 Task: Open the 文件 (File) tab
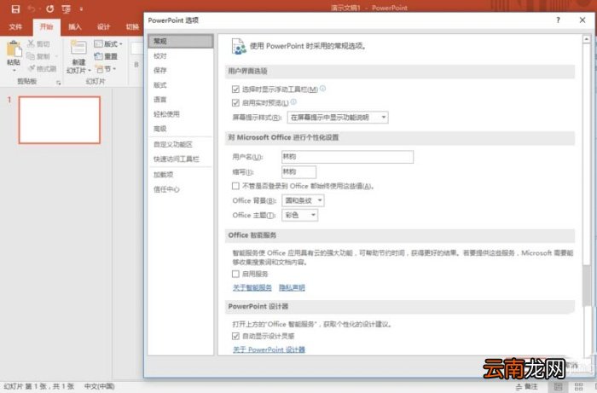[x=15, y=26]
